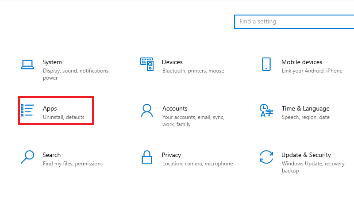Click the Update & Security refresh arrows icon
The width and height of the screenshot is (354, 199).
[x=266, y=157]
